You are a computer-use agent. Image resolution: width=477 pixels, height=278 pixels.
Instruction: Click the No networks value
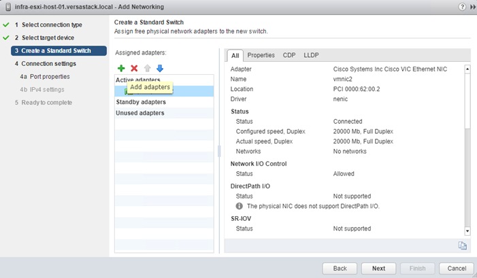350,152
